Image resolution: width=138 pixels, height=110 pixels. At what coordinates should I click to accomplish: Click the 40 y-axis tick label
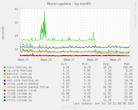[16, 9]
